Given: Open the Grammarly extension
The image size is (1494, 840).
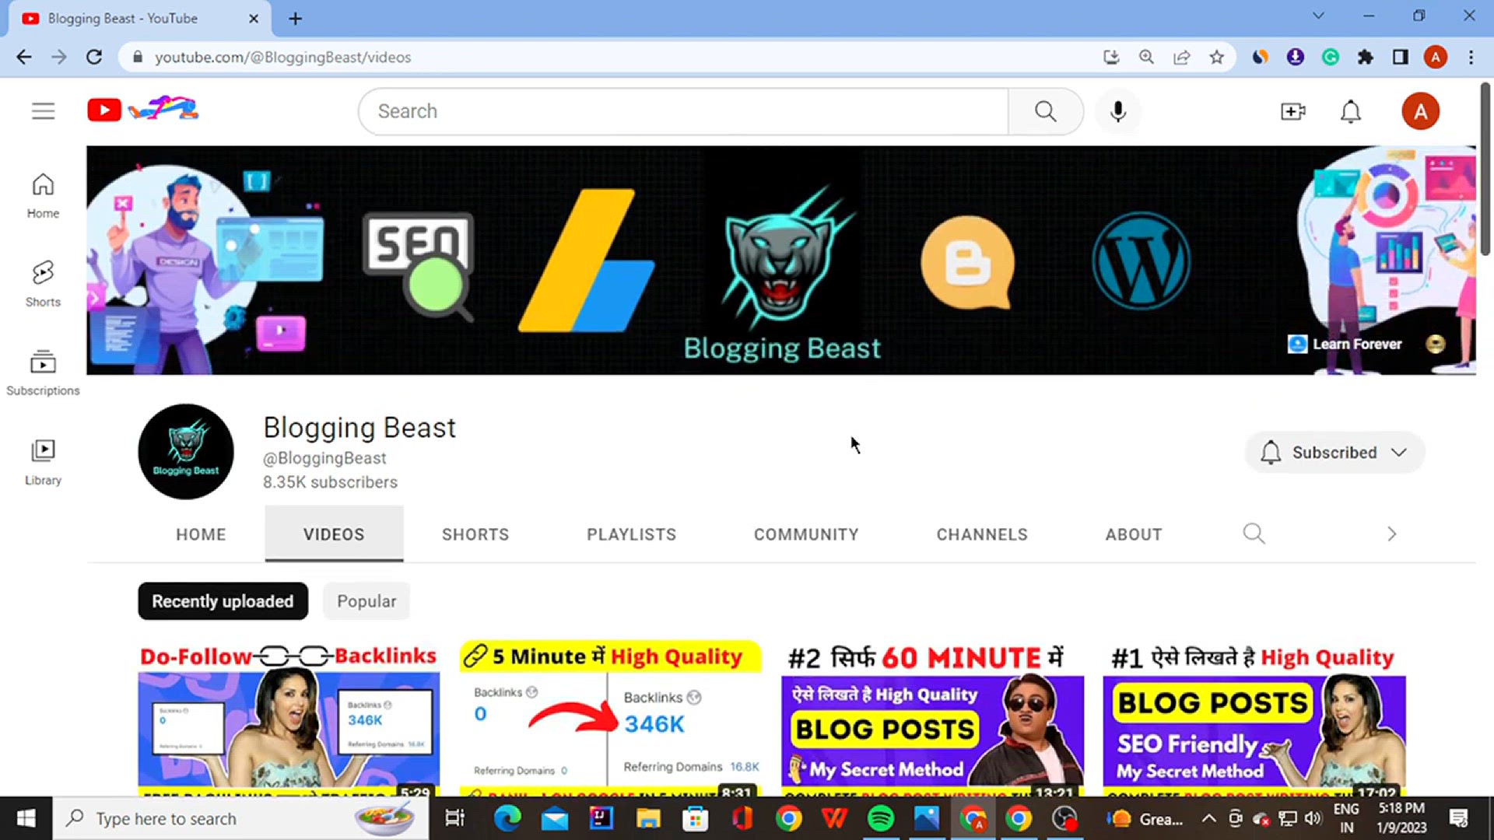Looking at the screenshot, I should pos(1330,57).
